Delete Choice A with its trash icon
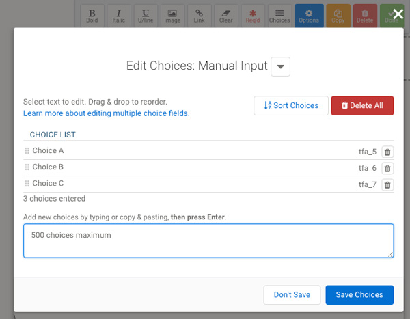The width and height of the screenshot is (410, 319). 387,152
